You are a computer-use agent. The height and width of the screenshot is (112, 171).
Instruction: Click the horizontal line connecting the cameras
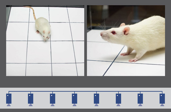(85, 91)
